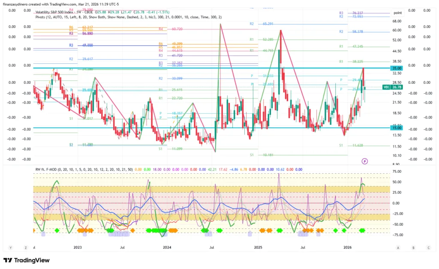Click the green VIX price tag
The width and height of the screenshot is (439, 269).
(x=386, y=87)
